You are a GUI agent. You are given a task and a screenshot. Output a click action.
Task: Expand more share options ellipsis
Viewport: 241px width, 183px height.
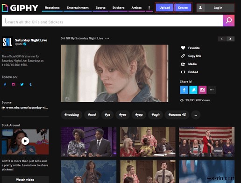212,90
